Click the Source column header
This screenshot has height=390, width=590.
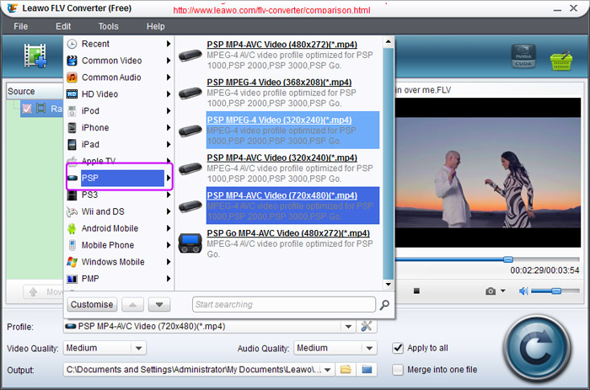point(35,91)
